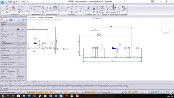
Task: Open the Цвет color dropdown in Properties
Action: 21,29
